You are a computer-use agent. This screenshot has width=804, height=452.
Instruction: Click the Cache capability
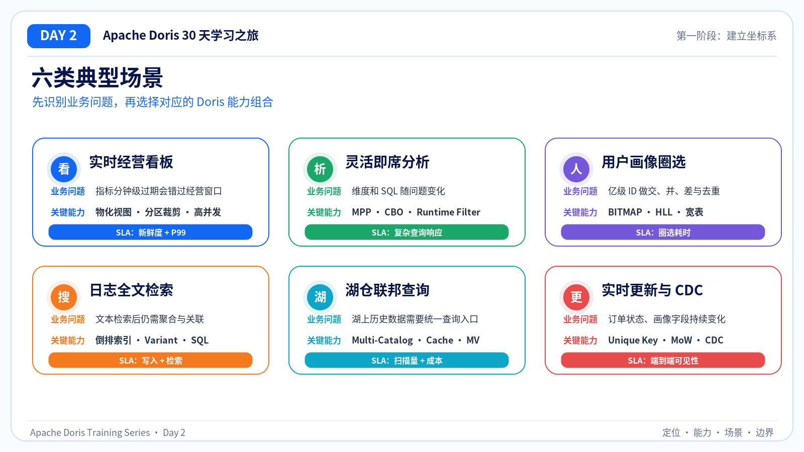[440, 341]
